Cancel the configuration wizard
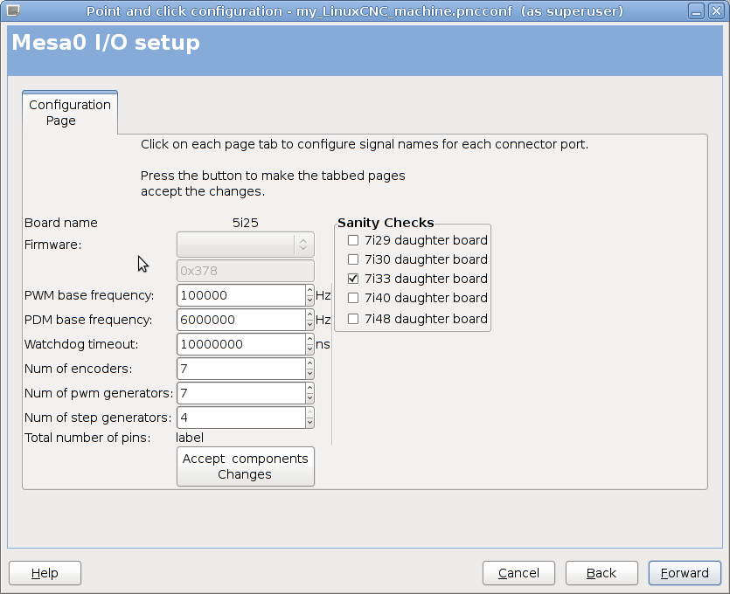Image resolution: width=730 pixels, height=594 pixels. click(x=518, y=573)
